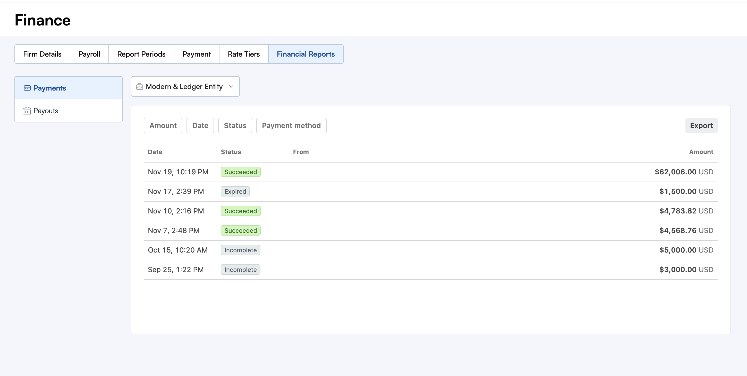Open the Amount filter
This screenshot has width=747, height=376.
(x=163, y=126)
